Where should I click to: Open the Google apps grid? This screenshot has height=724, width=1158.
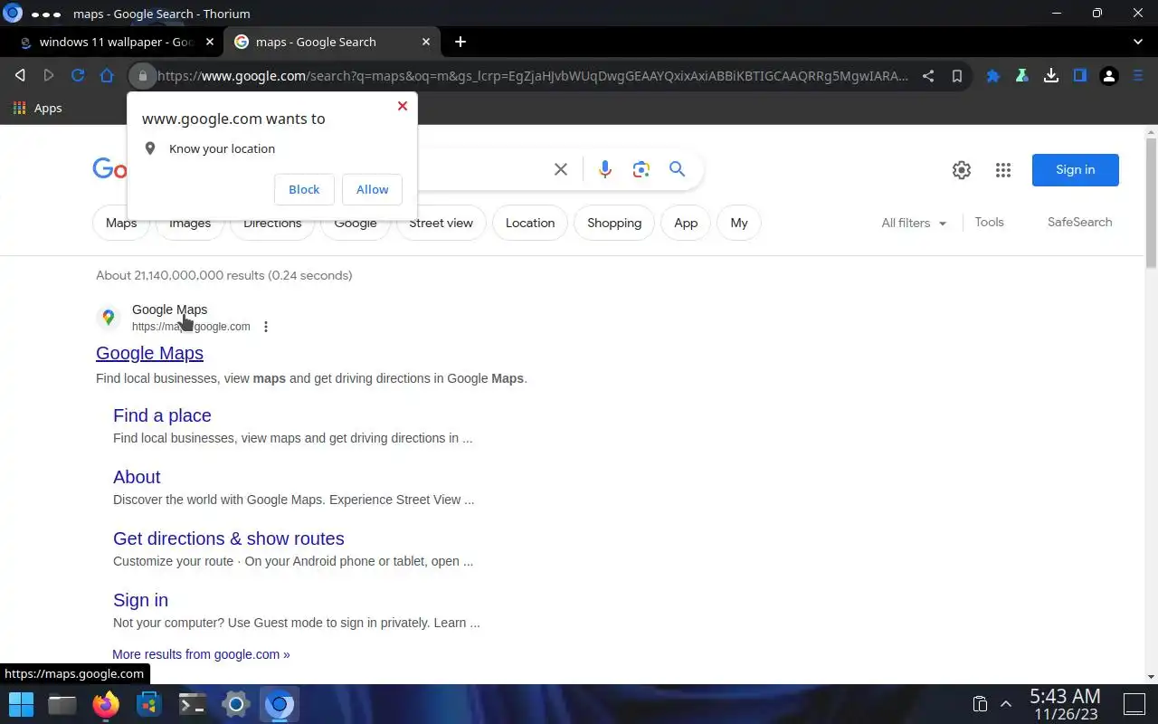coord(1003,170)
